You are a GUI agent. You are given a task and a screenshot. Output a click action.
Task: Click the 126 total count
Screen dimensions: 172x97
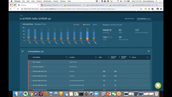(x=105, y=37)
